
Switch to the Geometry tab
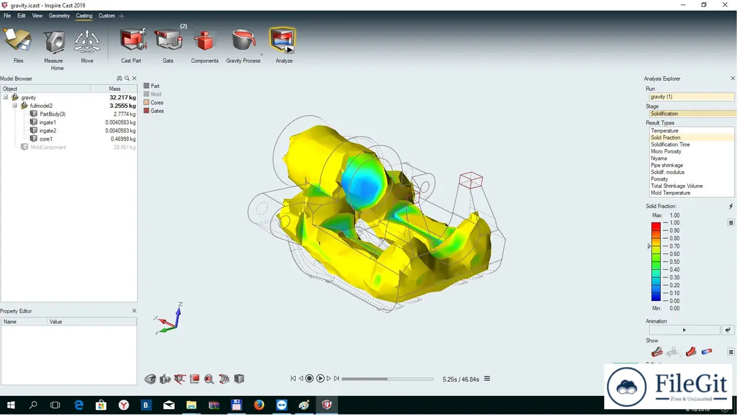(x=59, y=16)
